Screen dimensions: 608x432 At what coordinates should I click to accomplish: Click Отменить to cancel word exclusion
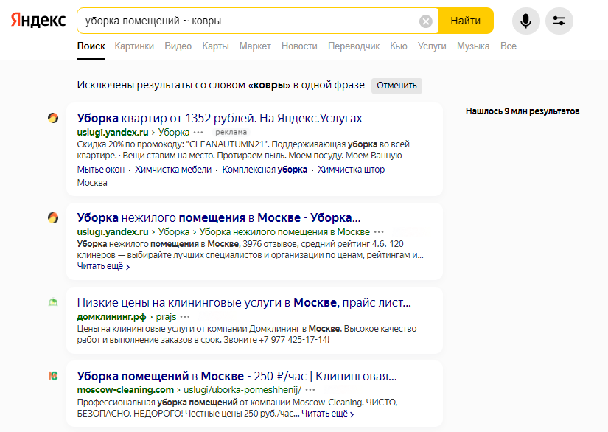pyautogui.click(x=396, y=86)
